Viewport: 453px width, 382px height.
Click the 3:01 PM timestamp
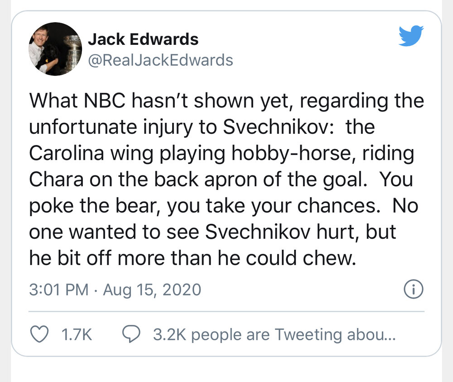click(x=58, y=290)
